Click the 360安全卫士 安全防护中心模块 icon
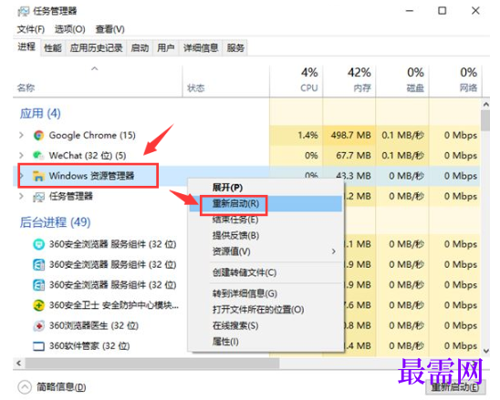Image resolution: width=500 pixels, height=400 pixels. (38, 305)
